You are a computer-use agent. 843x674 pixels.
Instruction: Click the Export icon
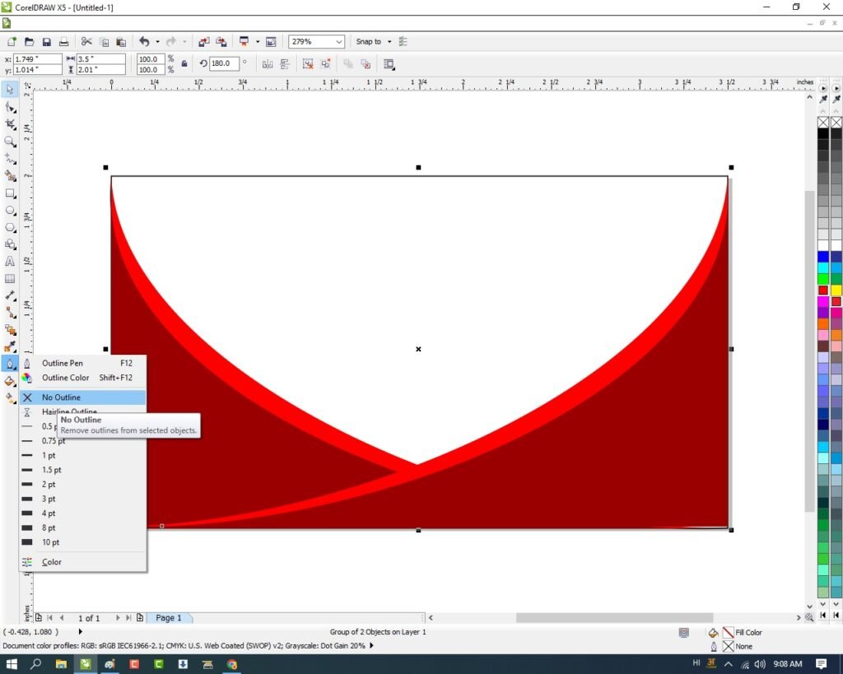[221, 41]
